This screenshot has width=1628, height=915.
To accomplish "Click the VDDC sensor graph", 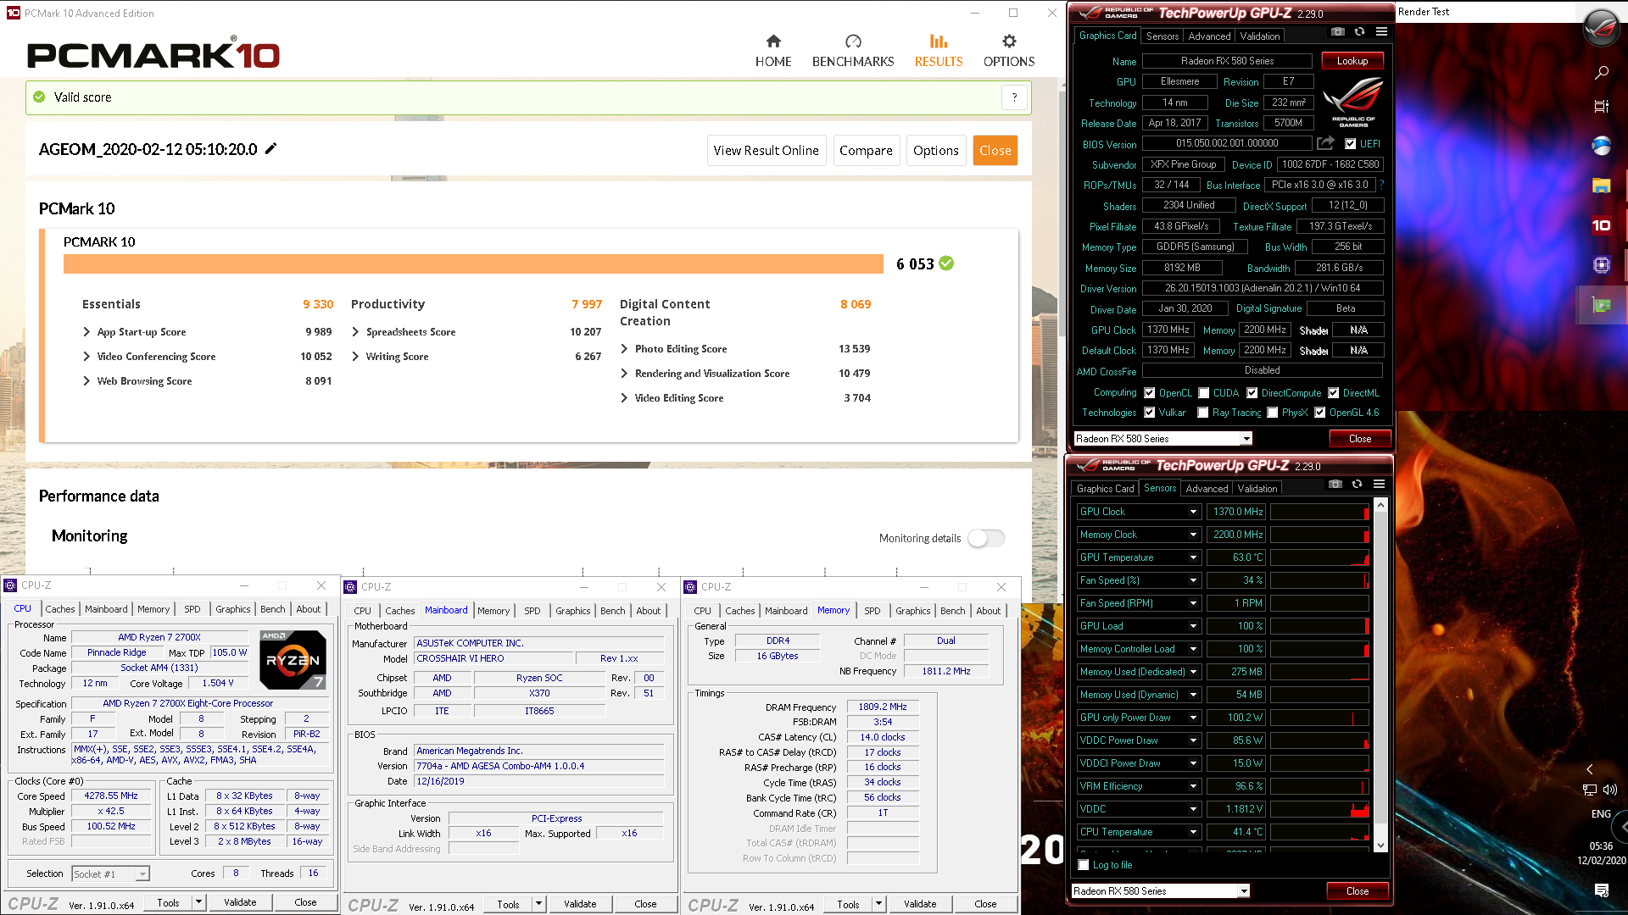I will pos(1319,809).
